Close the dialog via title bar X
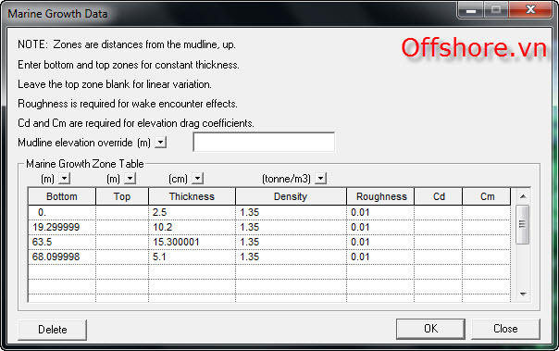This screenshot has height=351, width=559. [x=531, y=9]
